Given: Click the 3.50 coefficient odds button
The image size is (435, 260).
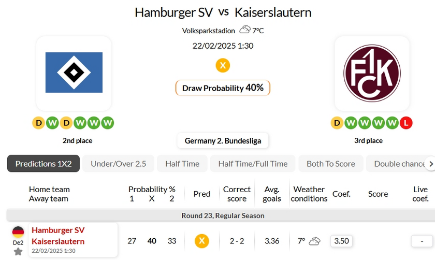Looking at the screenshot, I should point(341,241).
